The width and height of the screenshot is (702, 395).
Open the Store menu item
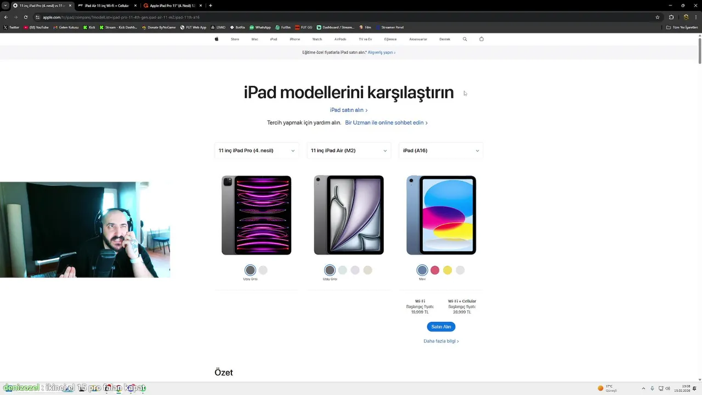coord(235,39)
